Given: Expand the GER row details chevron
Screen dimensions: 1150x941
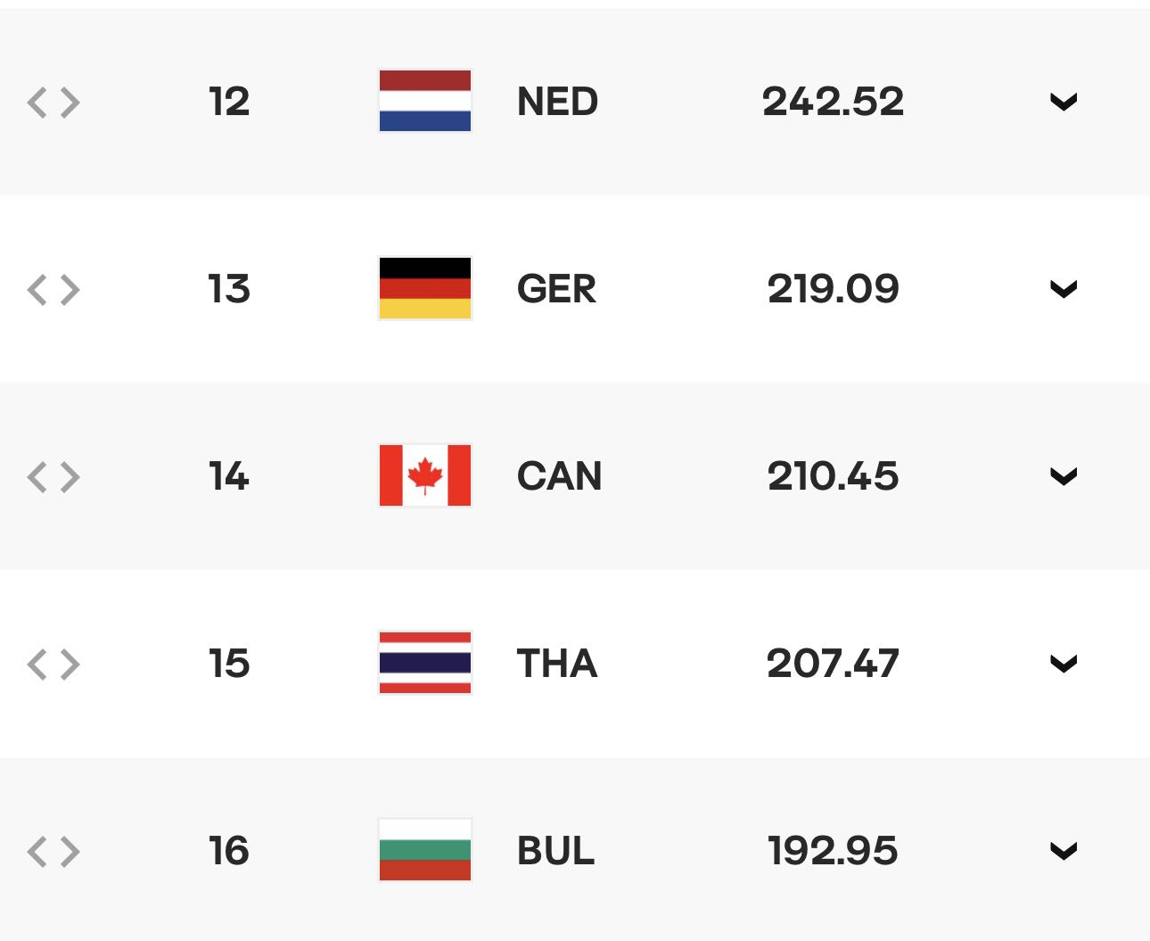Looking at the screenshot, I should tap(1064, 289).
